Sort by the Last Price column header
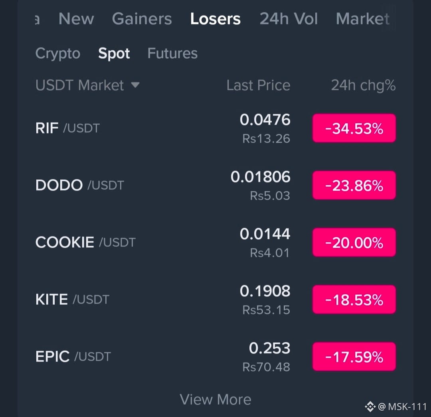431x417 pixels. click(258, 85)
